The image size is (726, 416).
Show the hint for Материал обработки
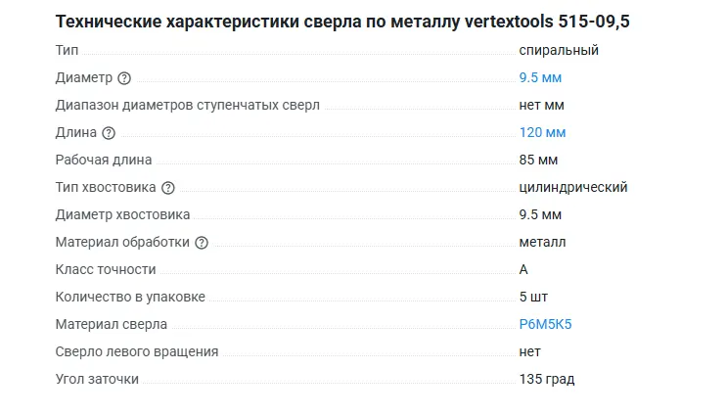pos(202,243)
